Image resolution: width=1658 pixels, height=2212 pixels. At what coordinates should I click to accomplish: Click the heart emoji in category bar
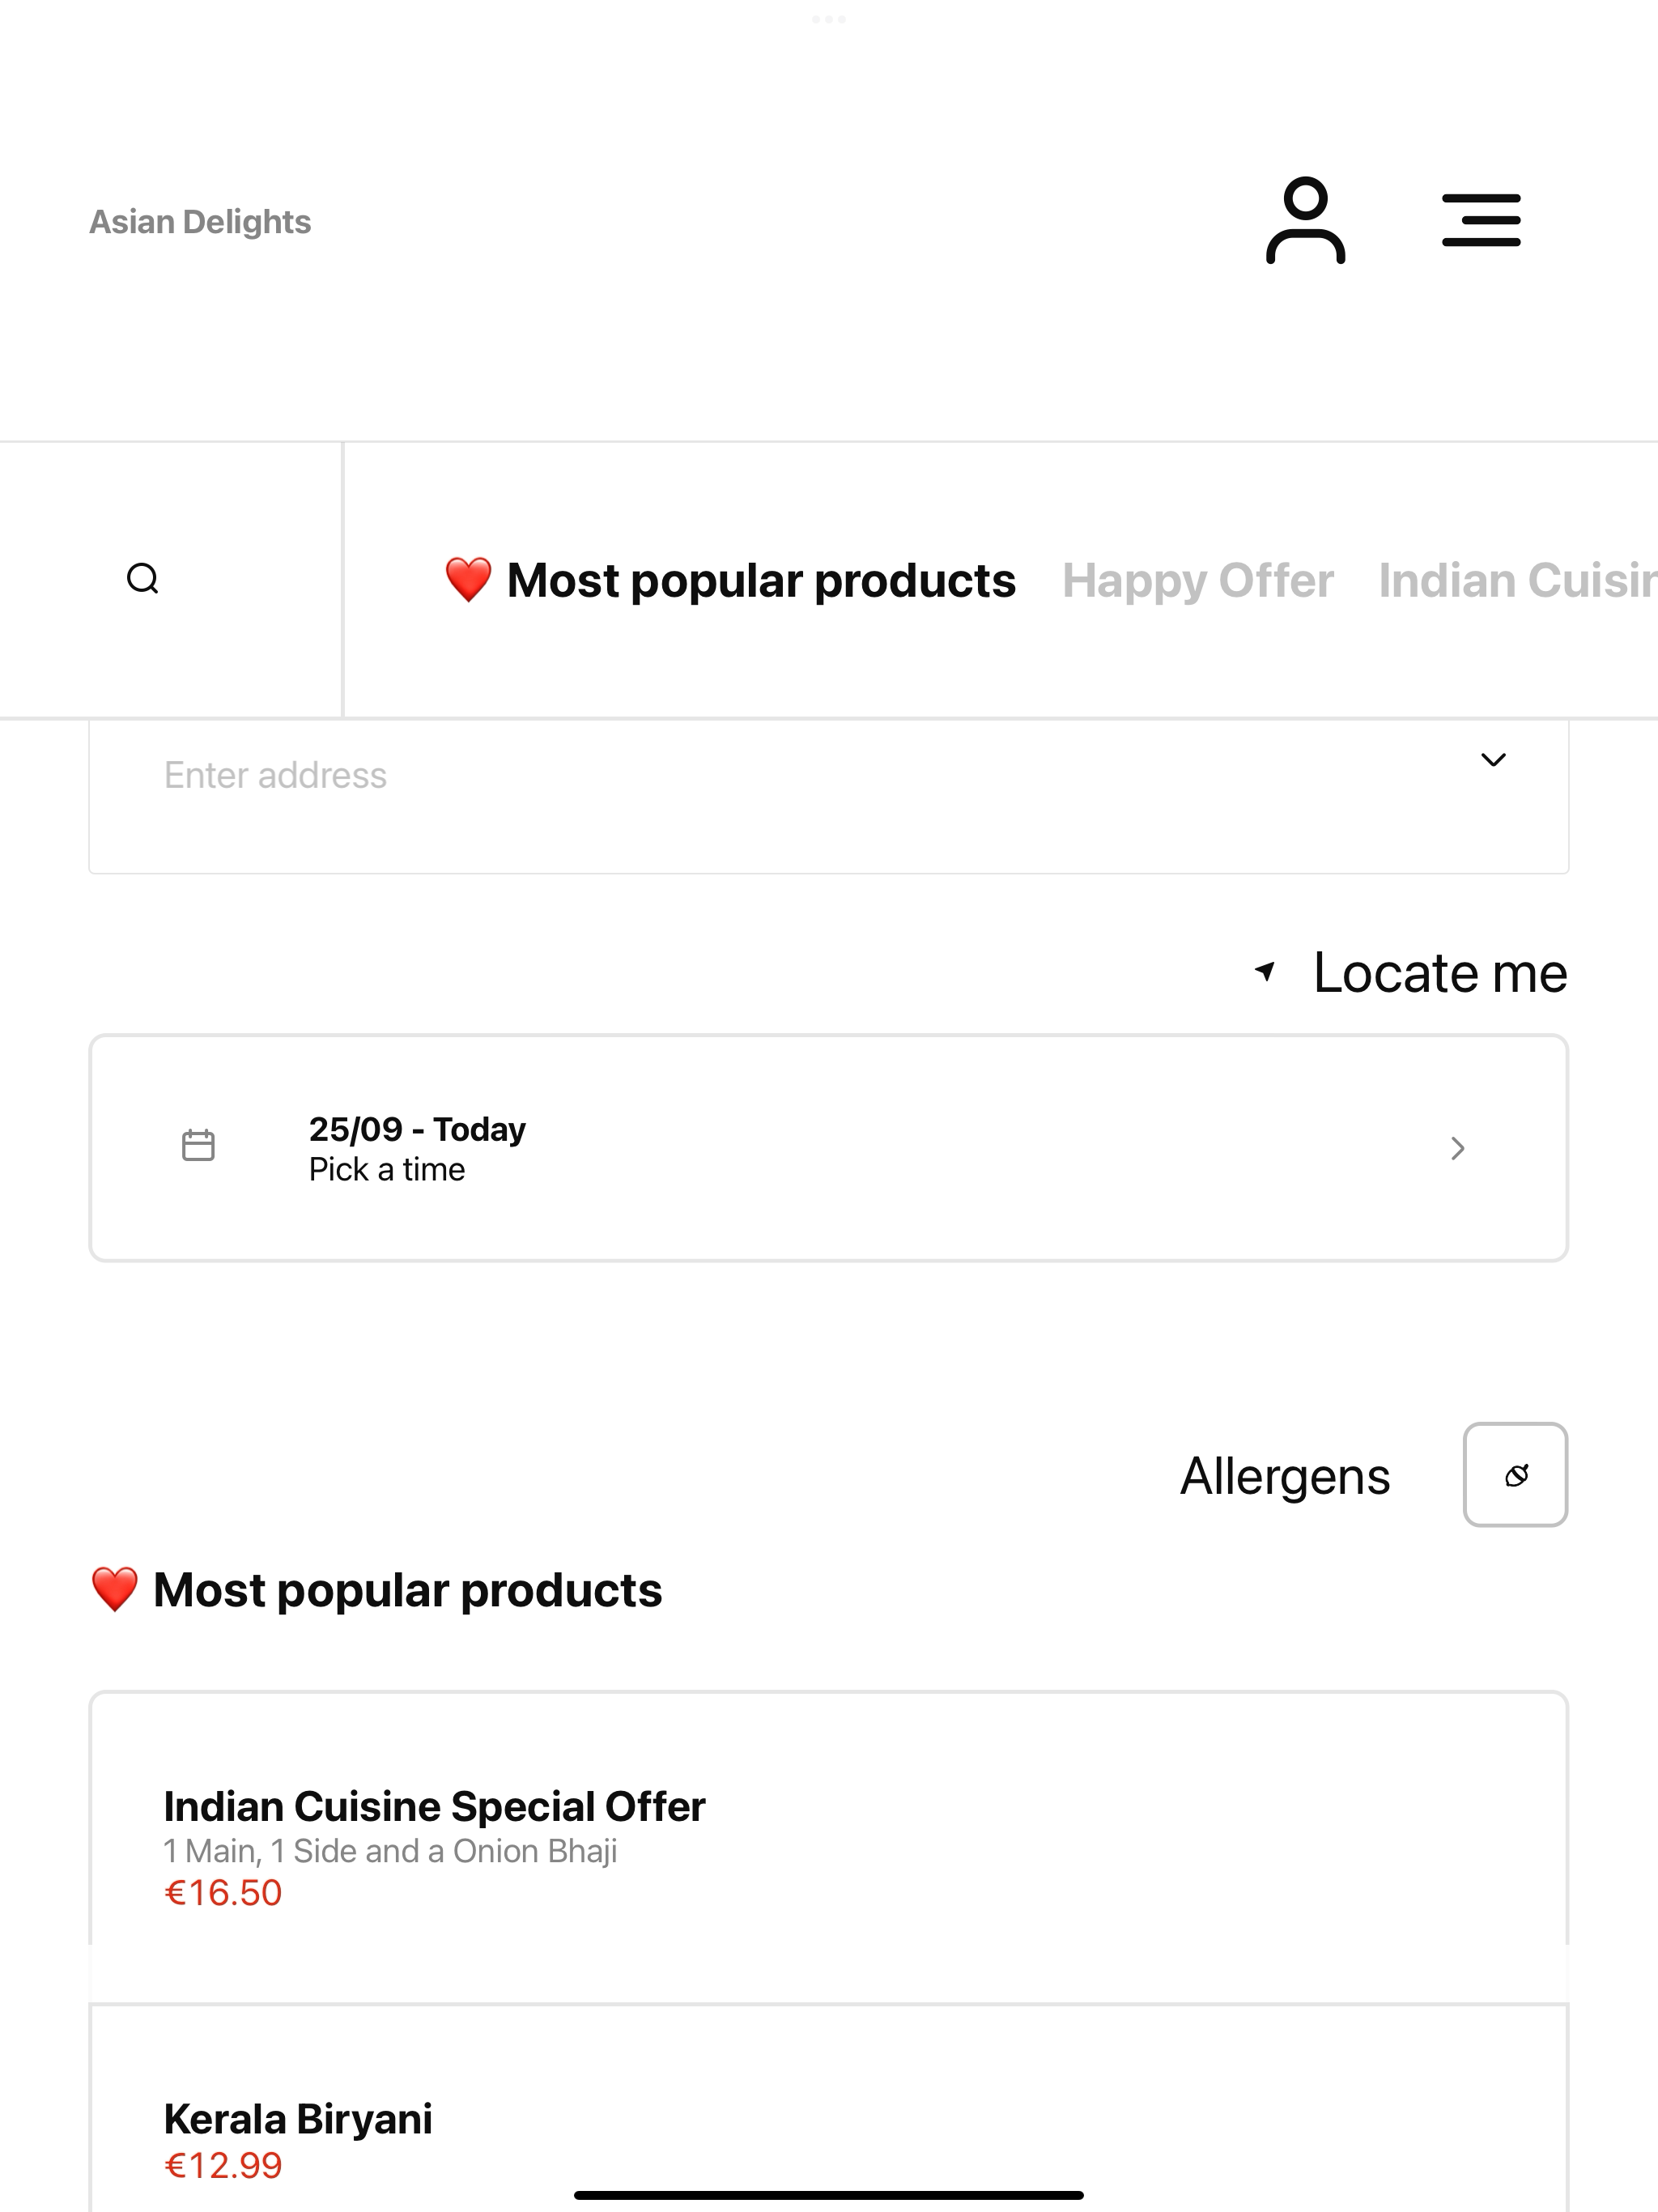(x=468, y=580)
